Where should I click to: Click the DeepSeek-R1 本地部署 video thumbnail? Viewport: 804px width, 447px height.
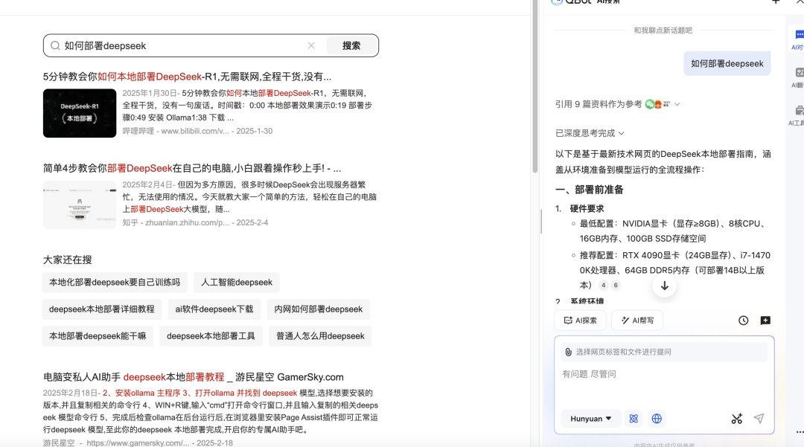point(80,113)
